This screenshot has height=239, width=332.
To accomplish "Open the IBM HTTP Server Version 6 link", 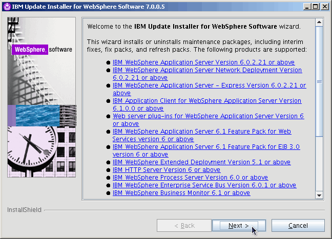I will [x=166, y=170].
